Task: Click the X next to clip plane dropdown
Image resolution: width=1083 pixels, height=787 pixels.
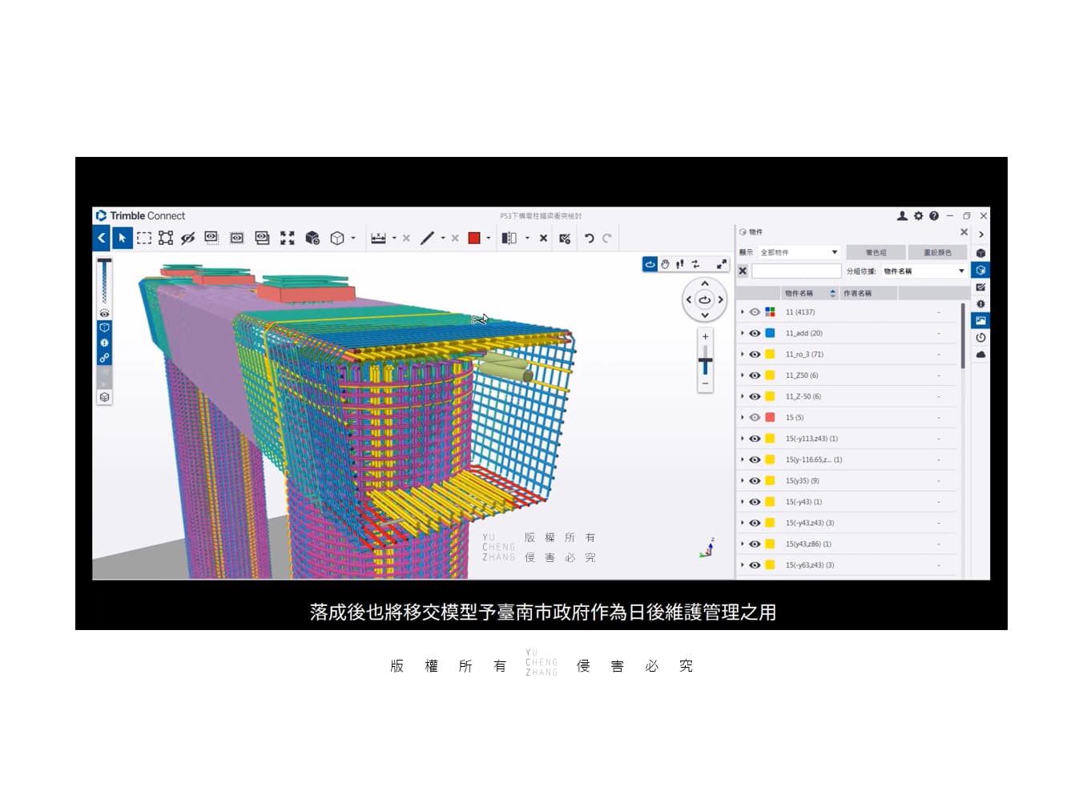Action: (x=543, y=238)
